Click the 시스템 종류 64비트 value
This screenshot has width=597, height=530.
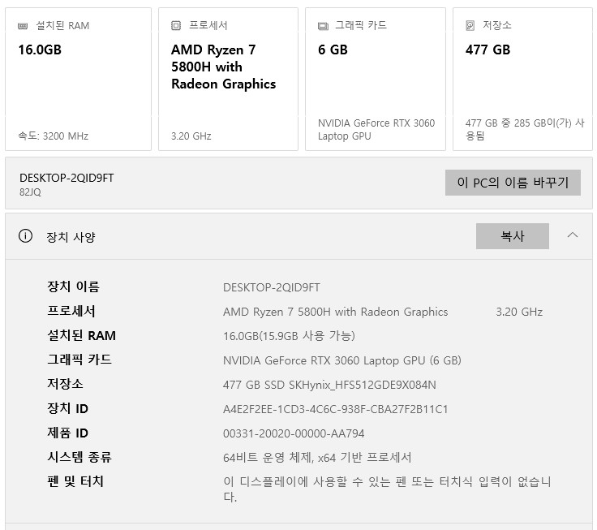click(x=317, y=458)
